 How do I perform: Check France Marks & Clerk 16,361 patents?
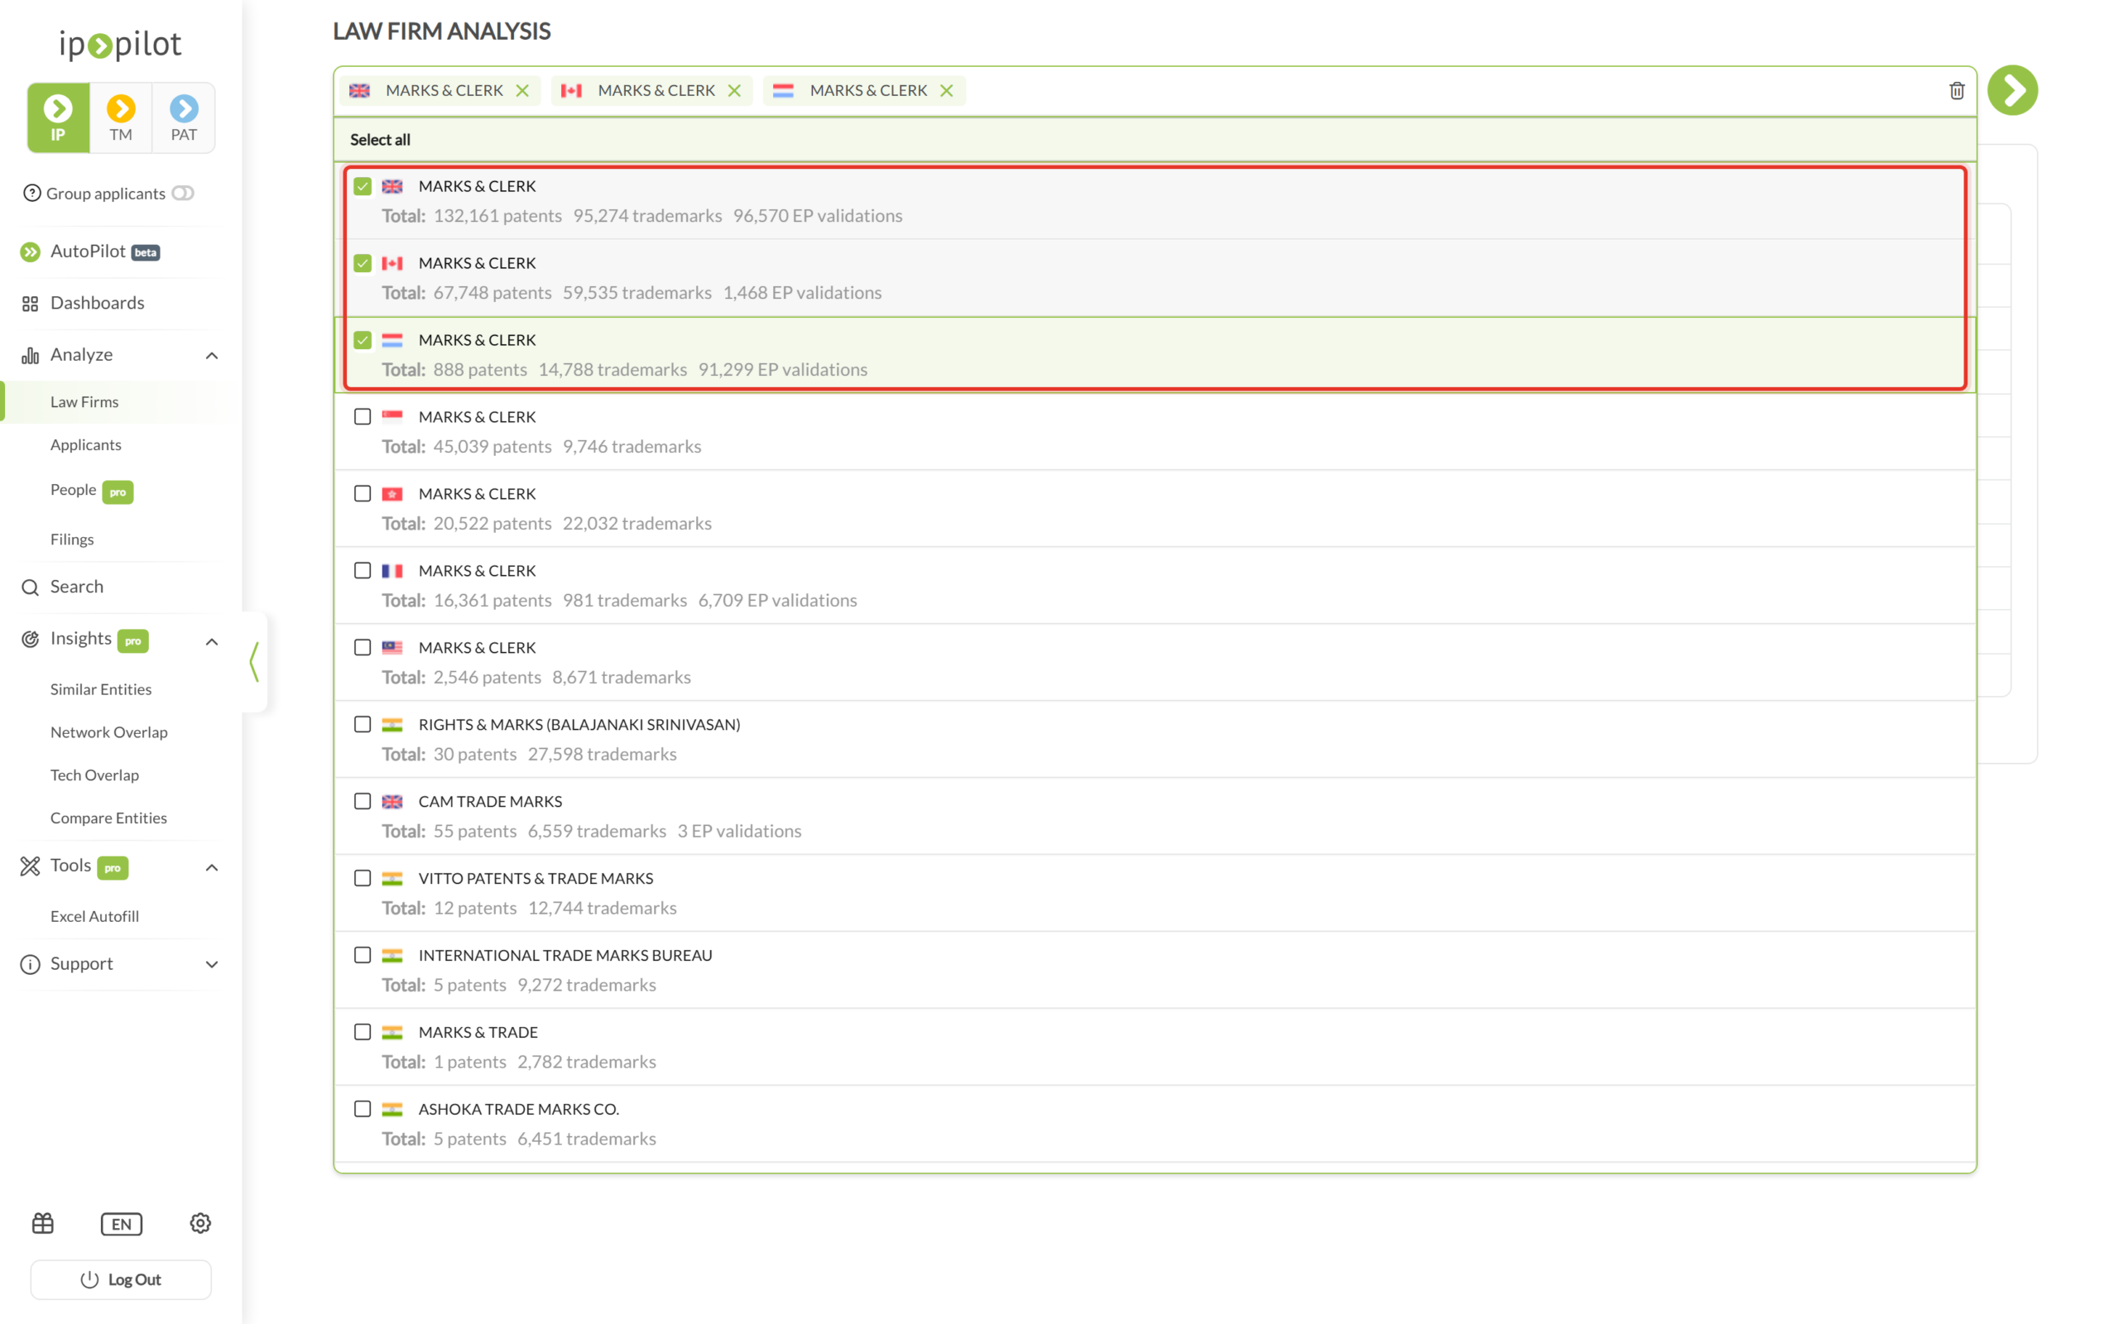(363, 571)
